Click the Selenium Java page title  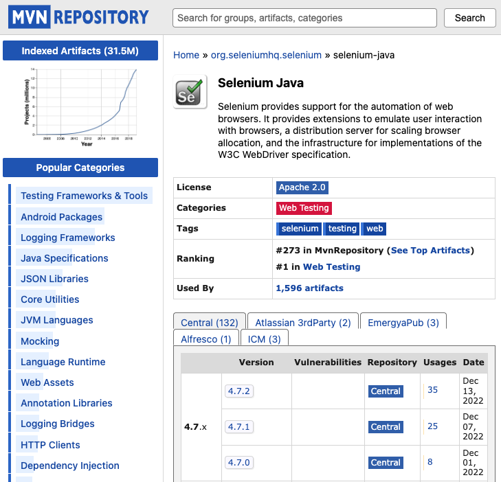click(260, 83)
